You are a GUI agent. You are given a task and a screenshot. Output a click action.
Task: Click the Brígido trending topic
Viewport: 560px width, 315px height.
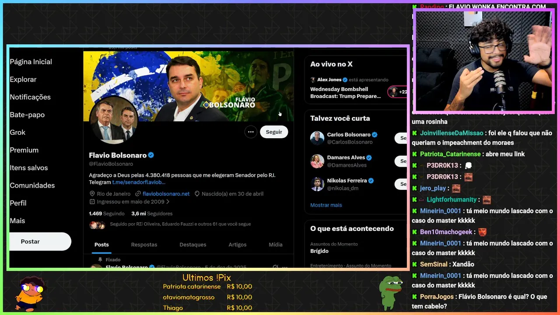pyautogui.click(x=319, y=251)
